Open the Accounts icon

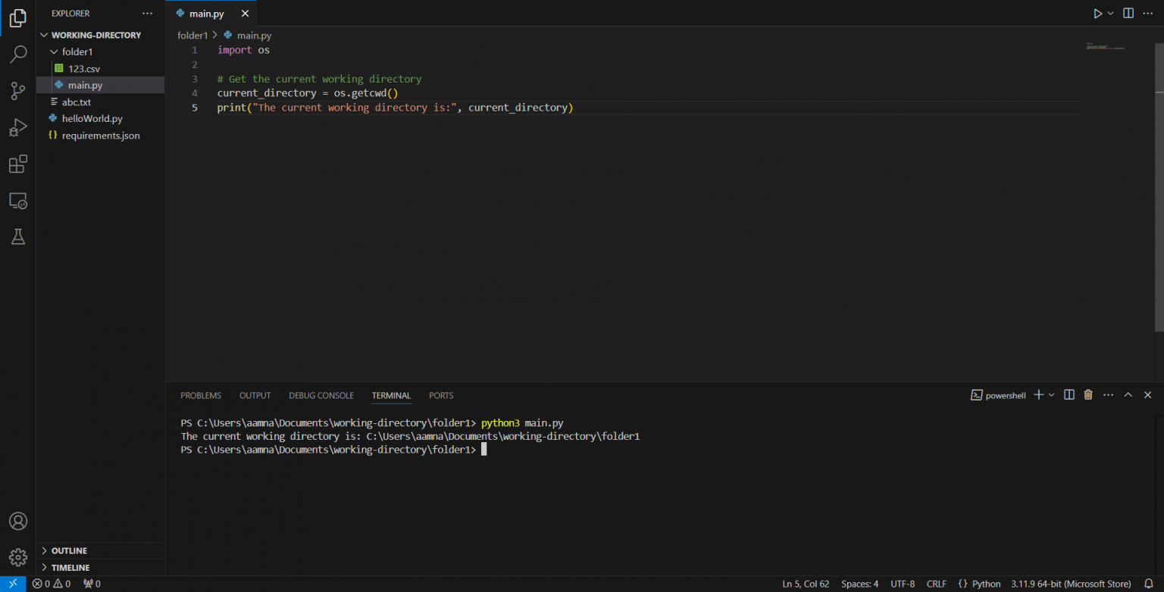[17, 521]
